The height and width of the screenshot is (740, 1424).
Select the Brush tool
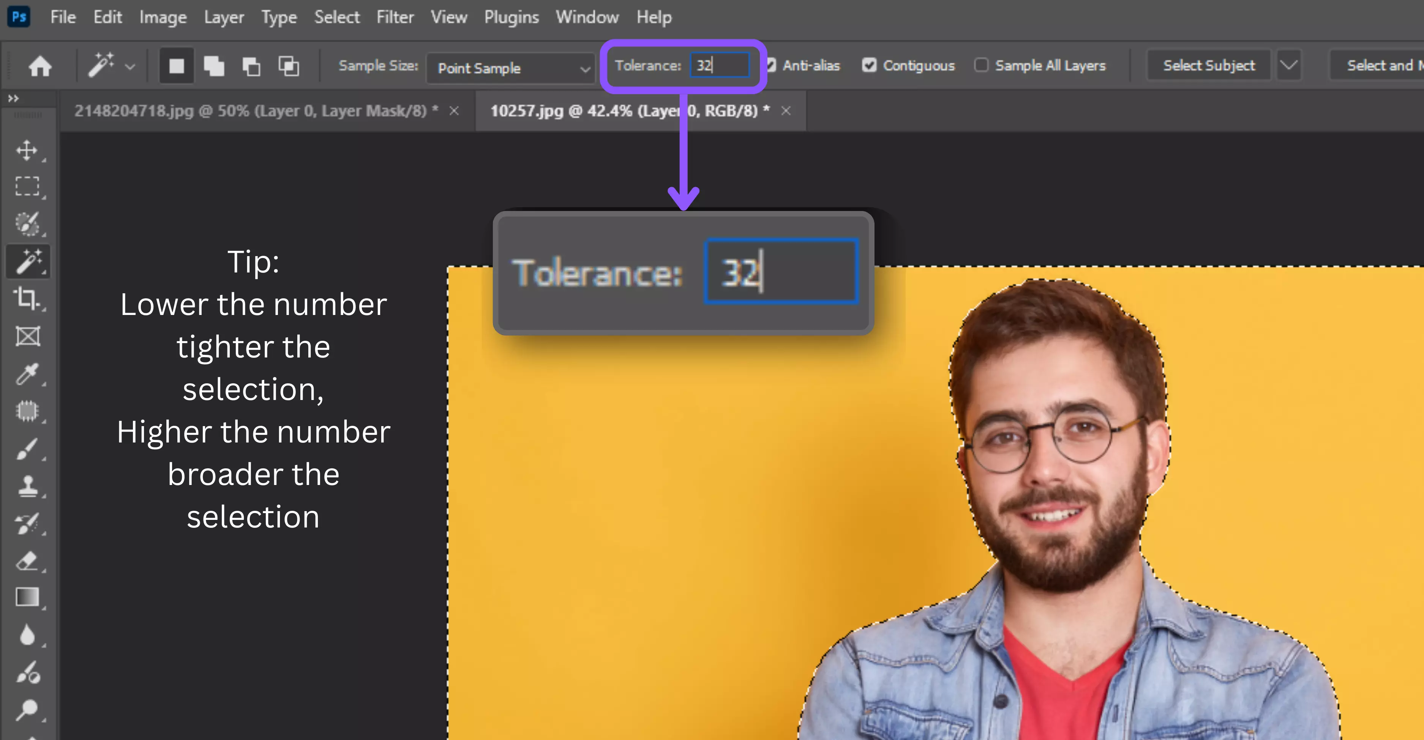tap(28, 449)
